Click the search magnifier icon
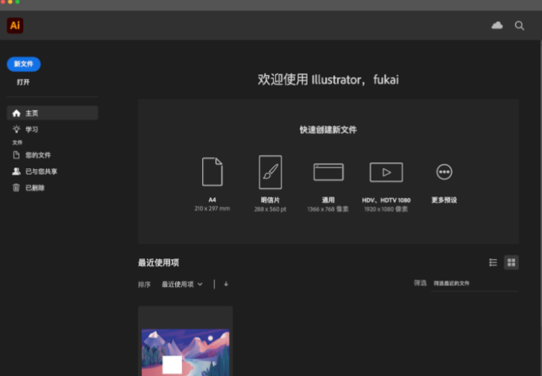 coord(520,25)
